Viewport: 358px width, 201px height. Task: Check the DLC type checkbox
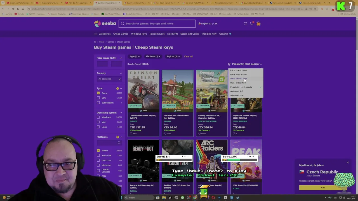tap(98, 98)
